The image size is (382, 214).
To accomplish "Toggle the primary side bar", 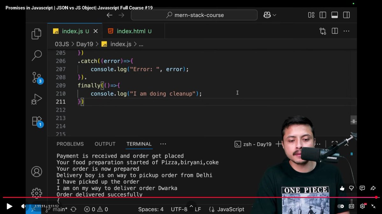I will click(323, 15).
